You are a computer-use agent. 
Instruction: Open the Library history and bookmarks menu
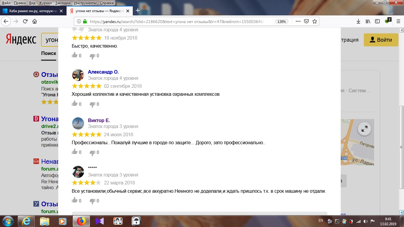click(368, 21)
